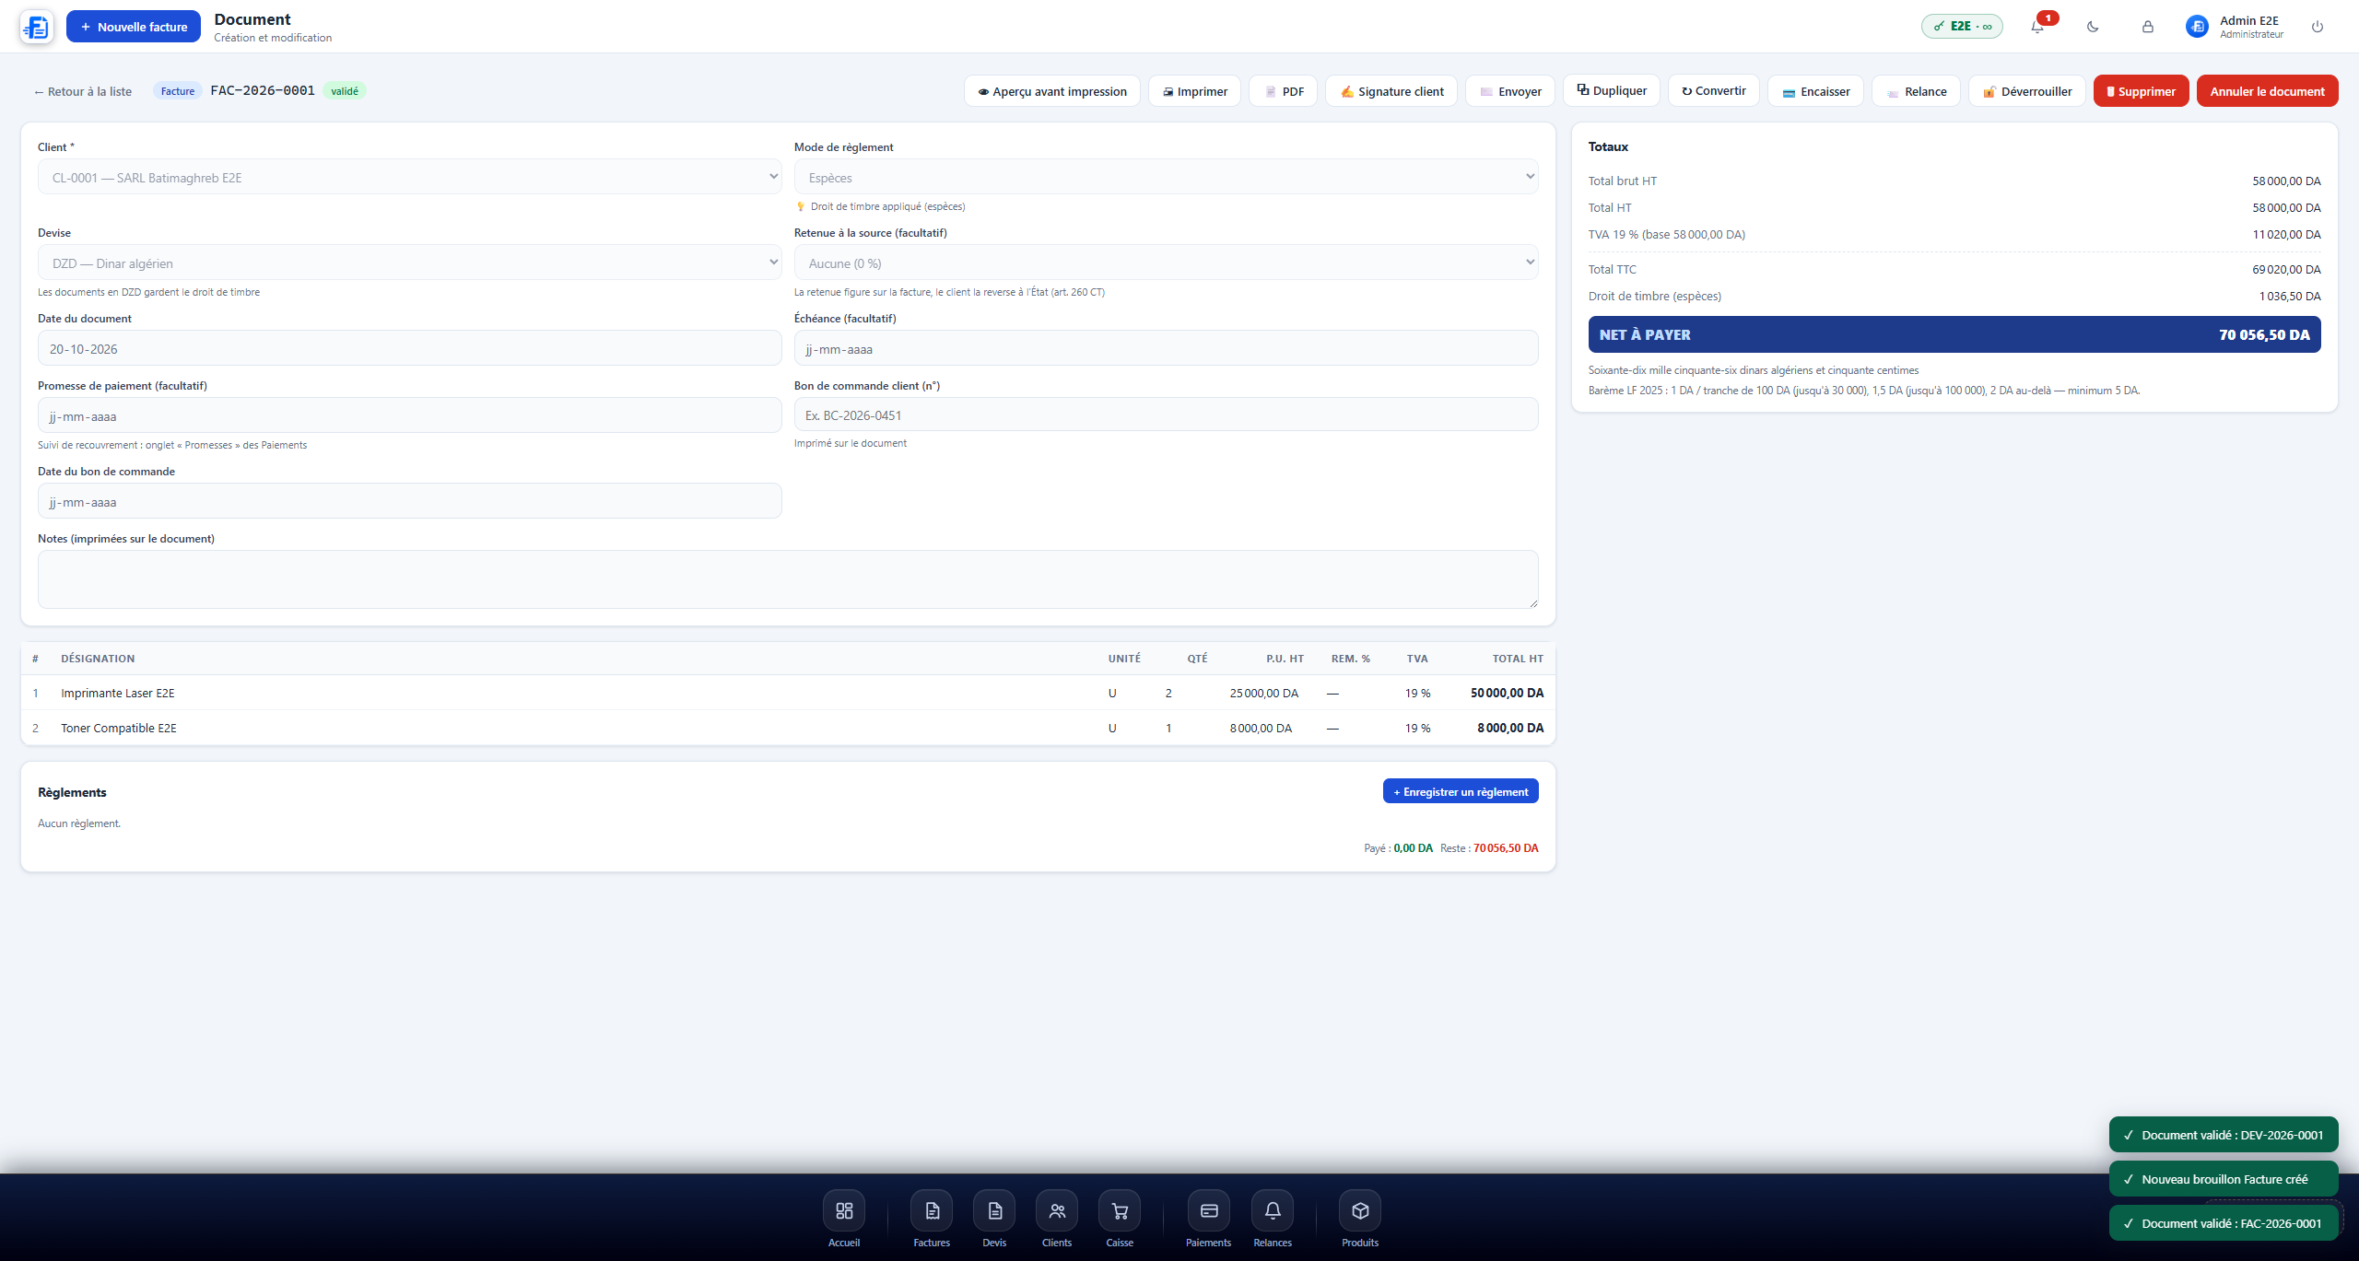Click the Échéance date field
This screenshot has width=2359, height=1261.
coord(1167,348)
